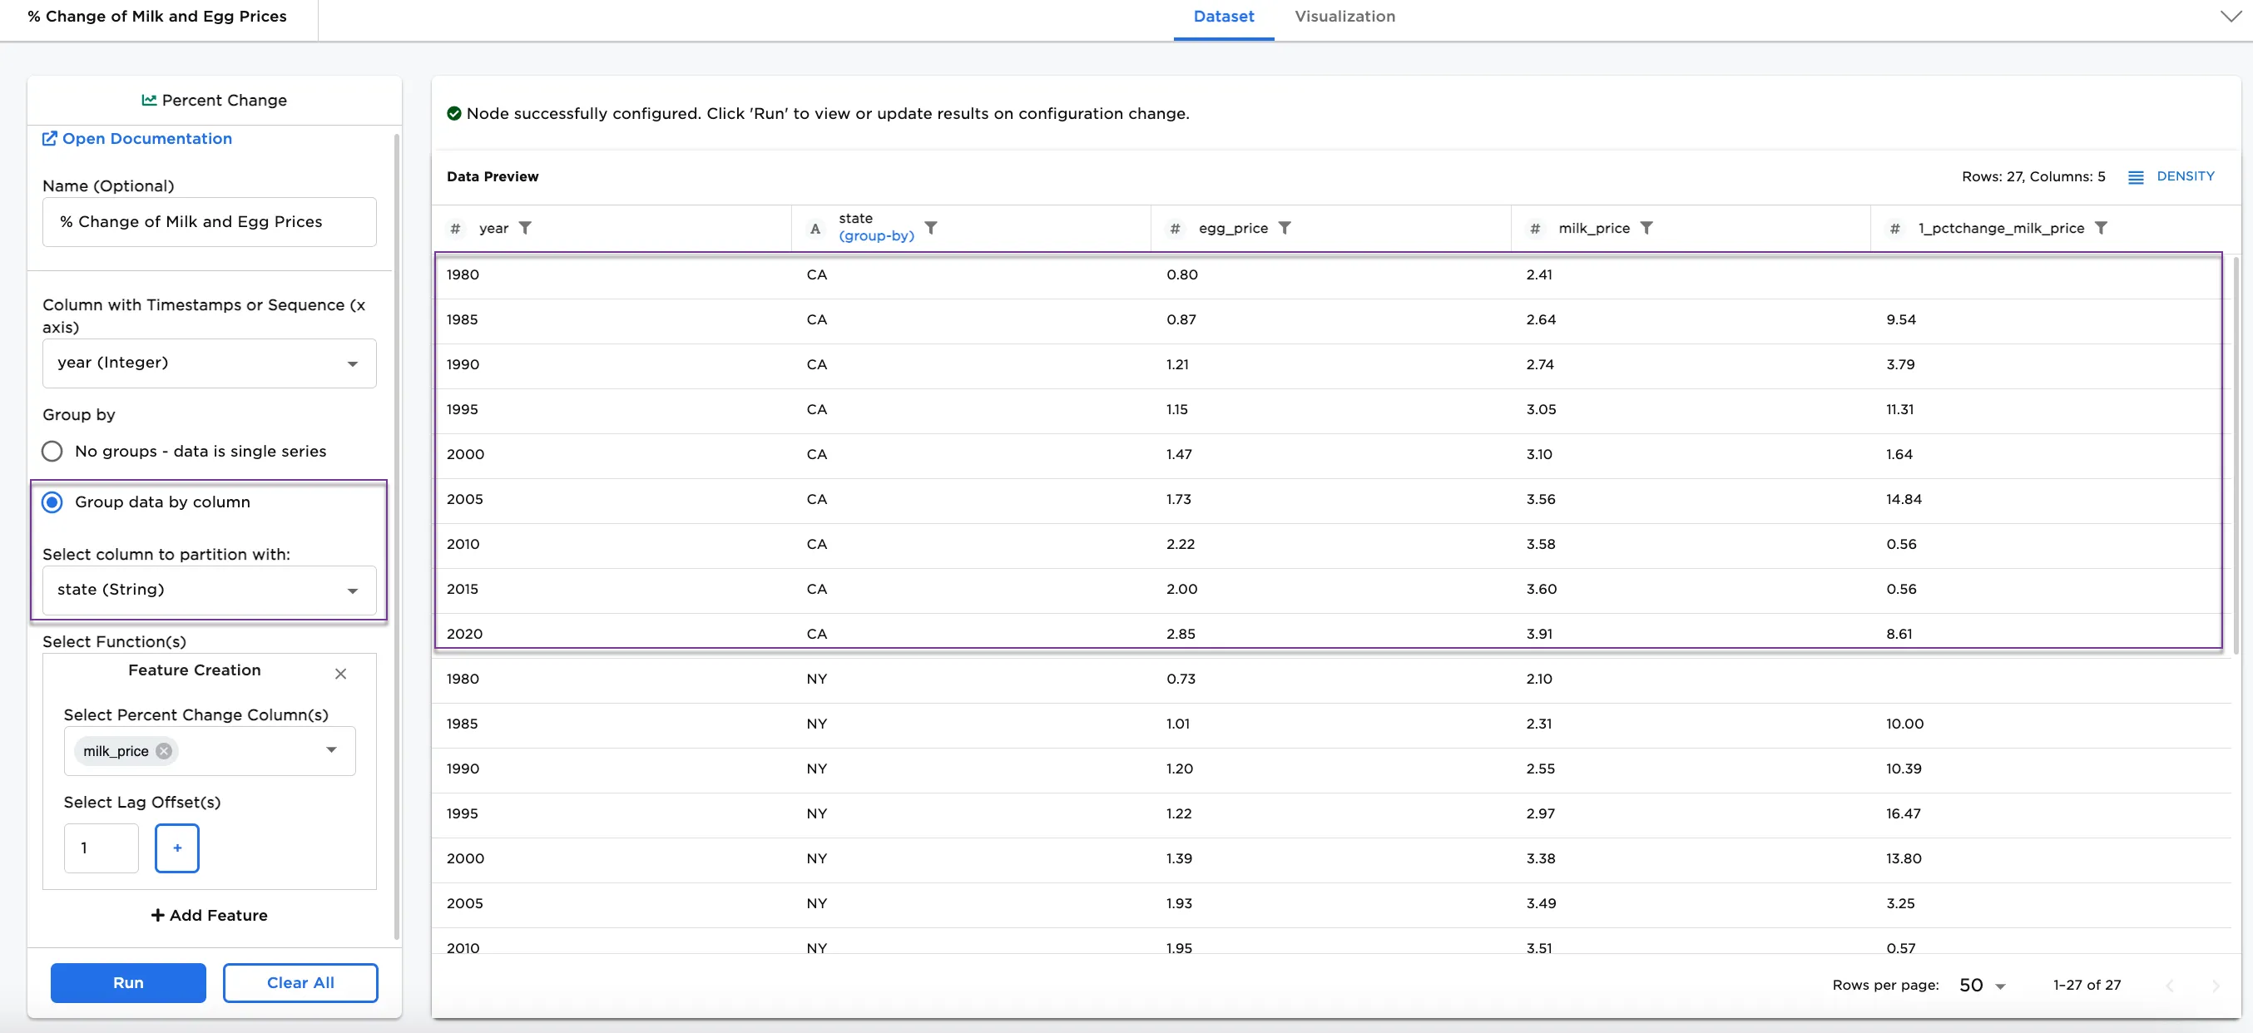This screenshot has height=1033, width=2253.
Task: Collapse panel with top-right chevron
Action: [x=2230, y=17]
